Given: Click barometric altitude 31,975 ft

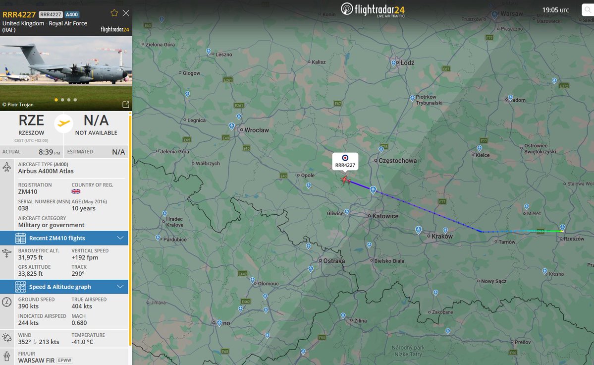Looking at the screenshot, I should pos(30,257).
